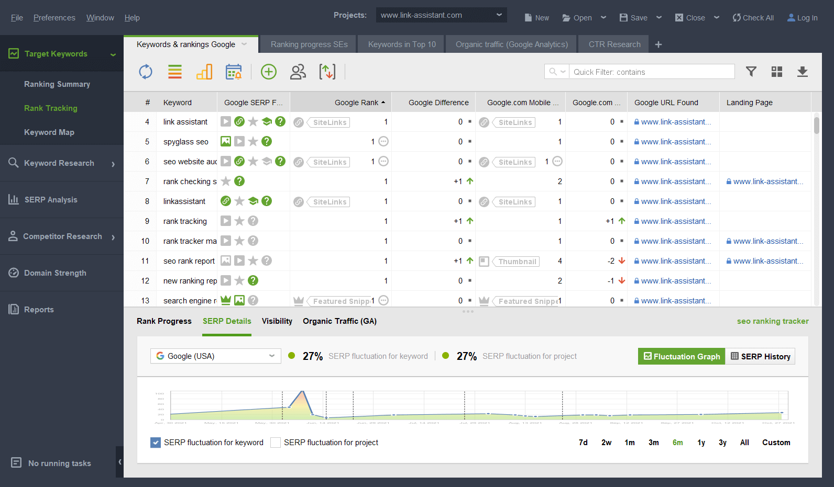Click the No running tasks indicator
This screenshot has width=834, height=487.
tap(51, 463)
